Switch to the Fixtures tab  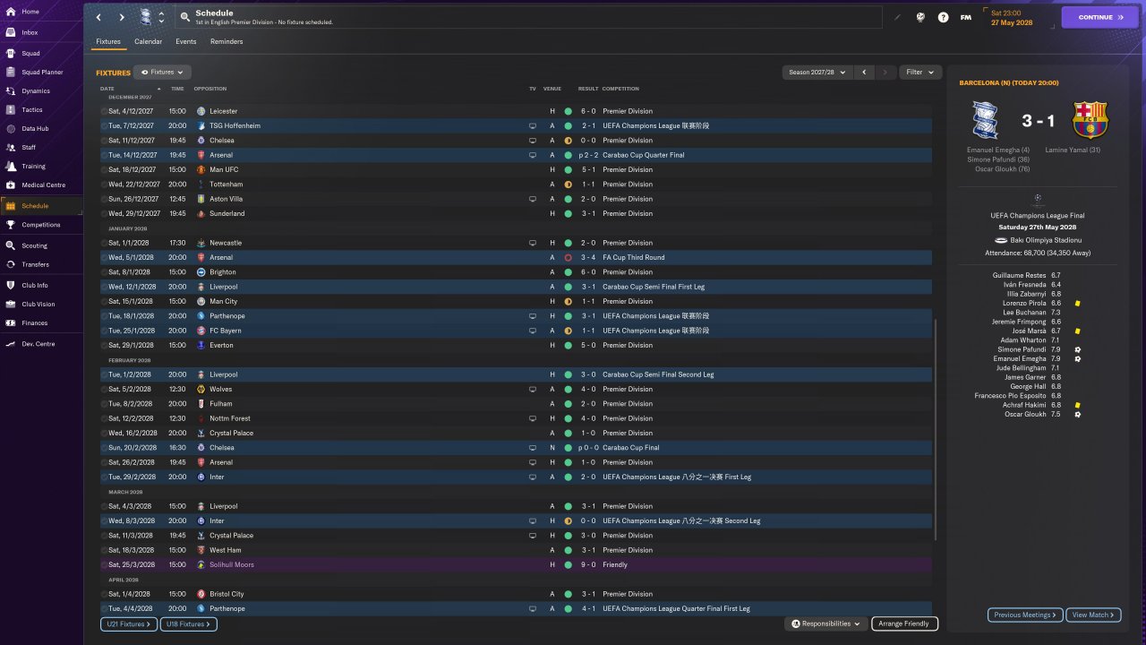108,41
